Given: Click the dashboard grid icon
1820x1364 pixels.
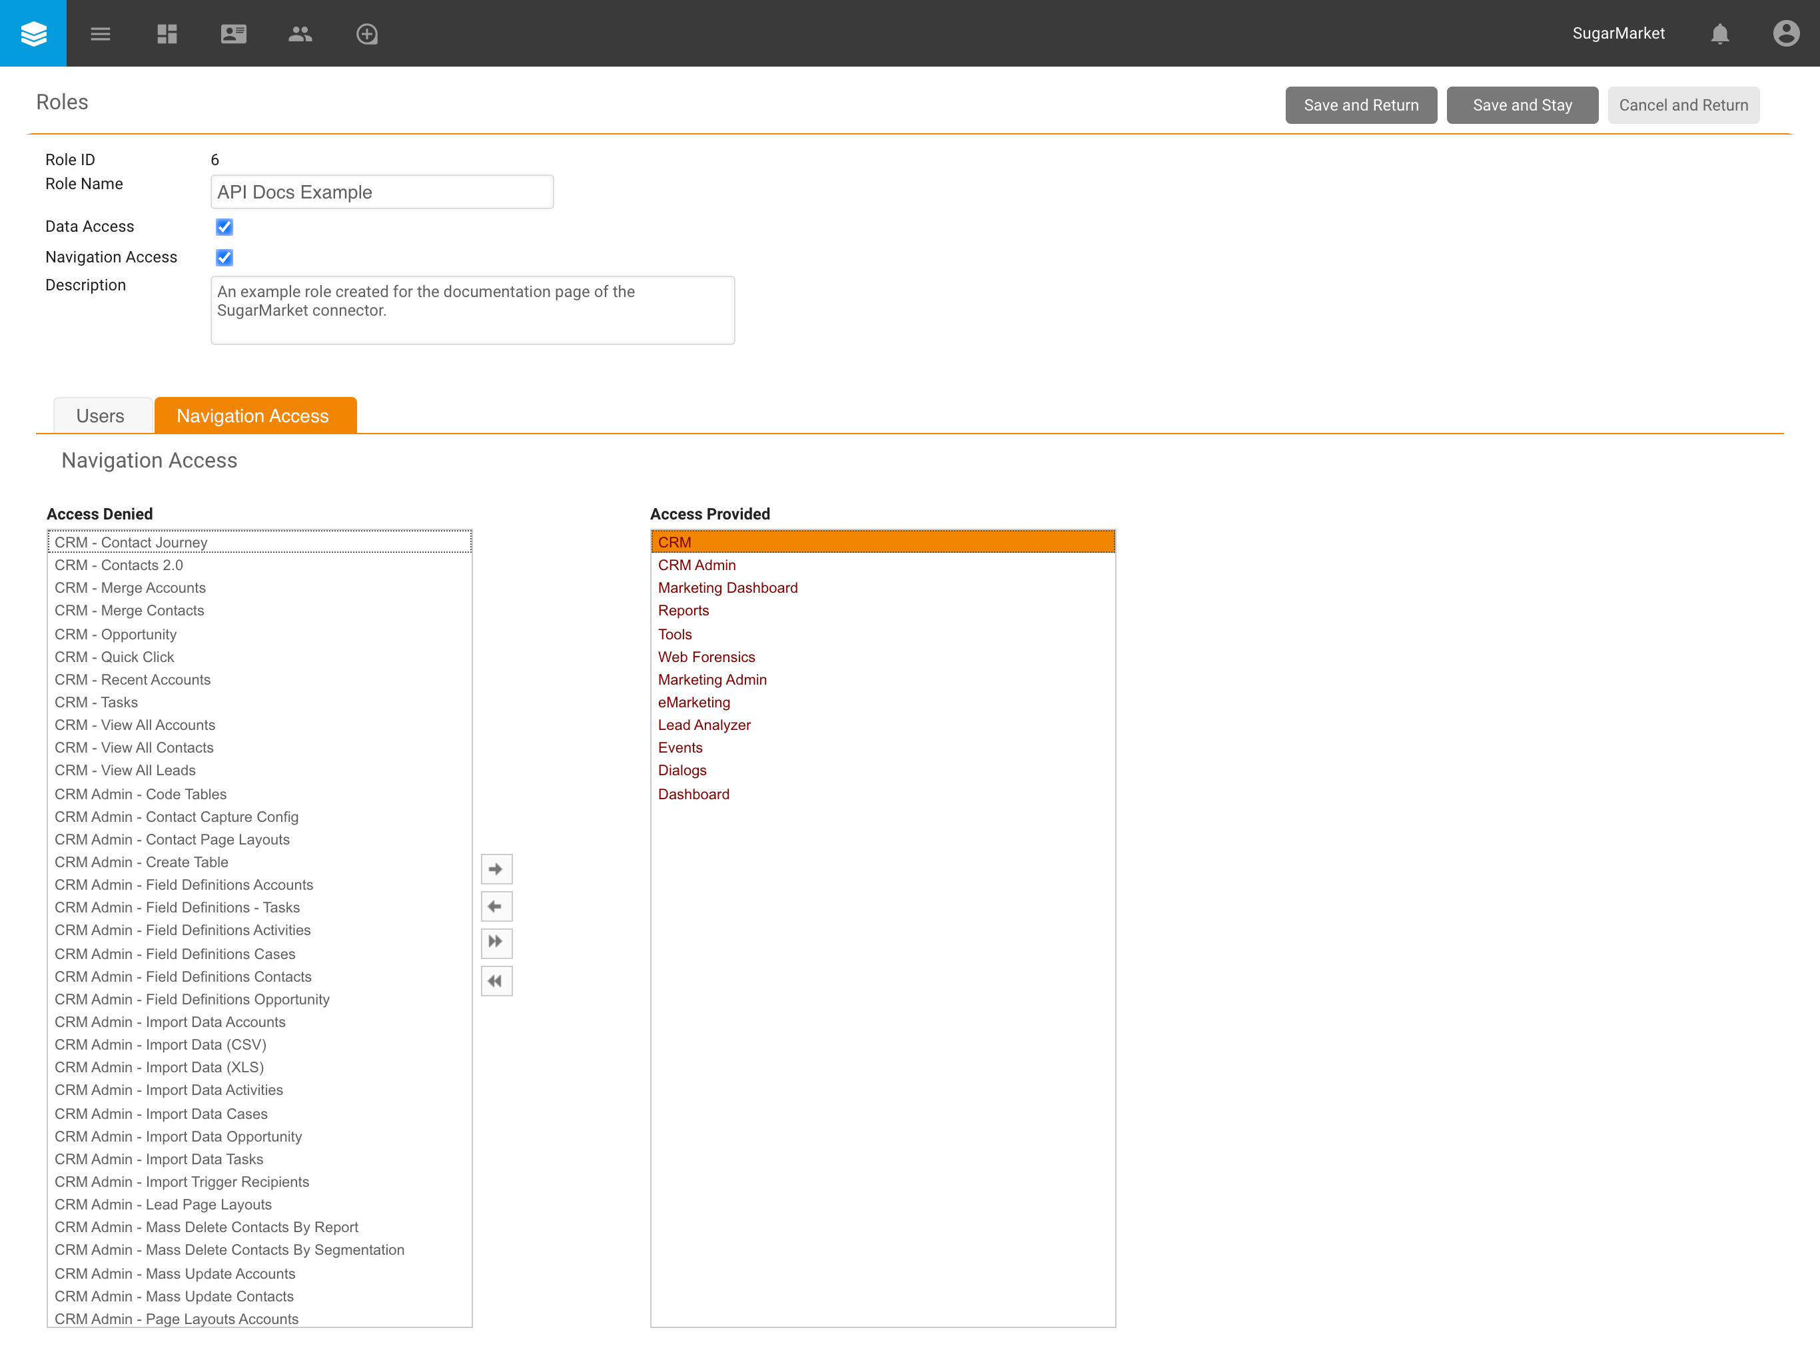Looking at the screenshot, I should click(167, 33).
